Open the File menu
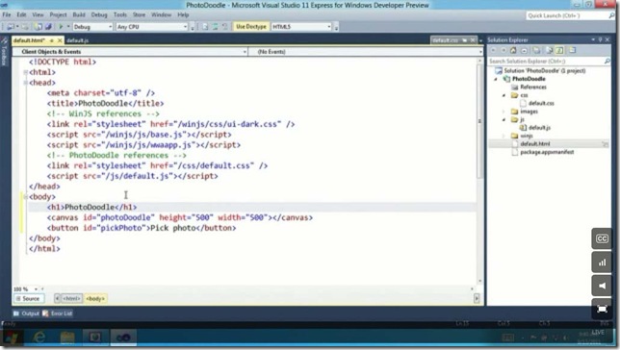Screen dimensions: 620x350 (x=7, y=15)
